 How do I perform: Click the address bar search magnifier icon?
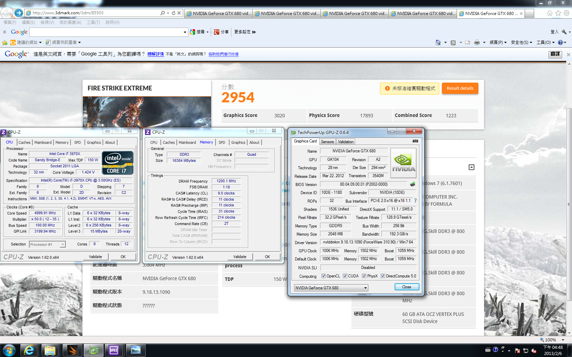[x=163, y=13]
